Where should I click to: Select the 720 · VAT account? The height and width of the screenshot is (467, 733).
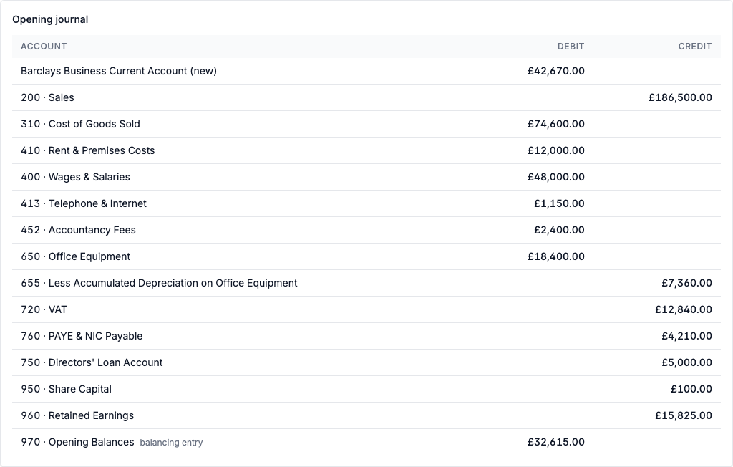[44, 309]
